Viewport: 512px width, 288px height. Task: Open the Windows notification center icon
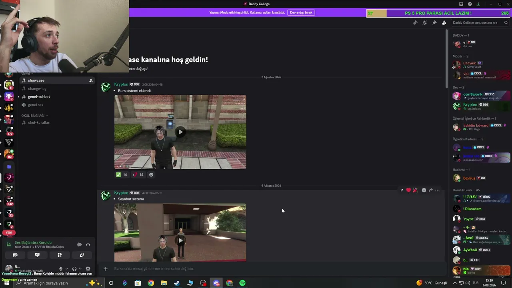(x=504, y=283)
